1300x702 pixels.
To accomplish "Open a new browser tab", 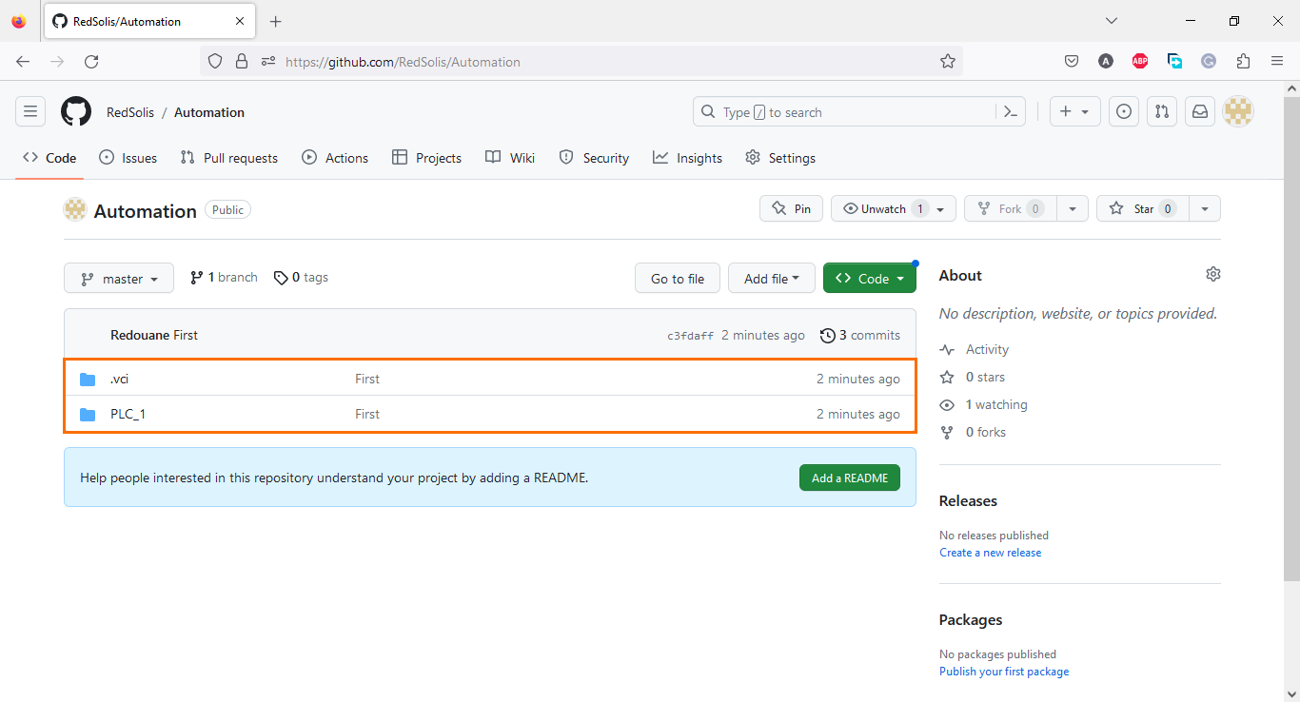I will [x=276, y=21].
